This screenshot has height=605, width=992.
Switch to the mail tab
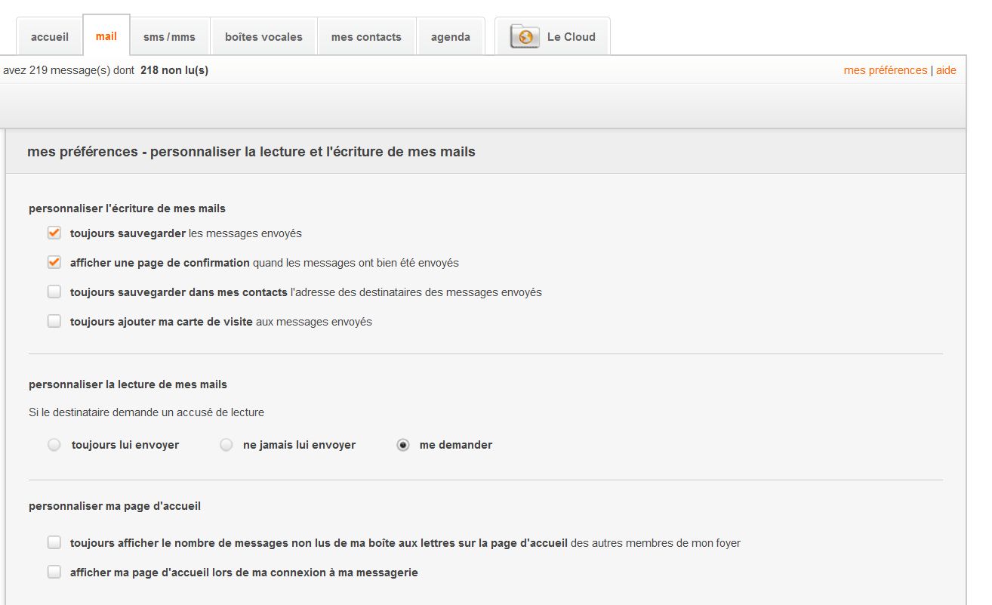106,36
